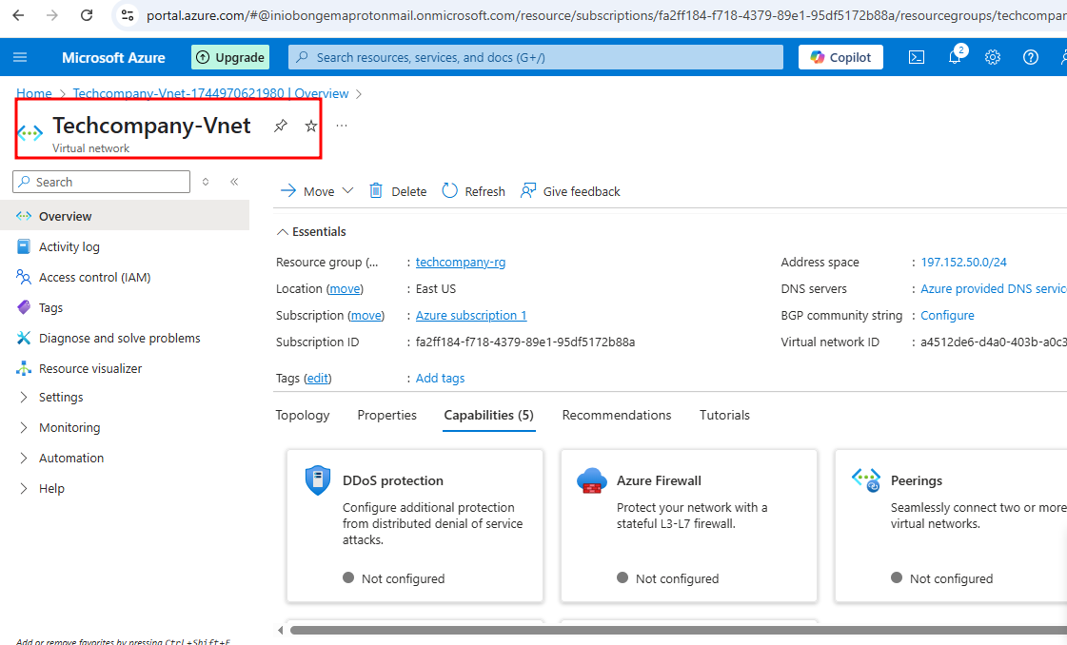The image size is (1067, 645).
Task: Click the Access control (IAM) people icon
Action: pos(24,277)
